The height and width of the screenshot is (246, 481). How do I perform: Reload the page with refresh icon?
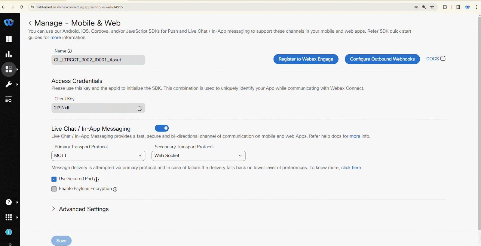(21, 7)
